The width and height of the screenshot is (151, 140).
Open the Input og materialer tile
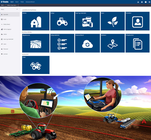pos(88,21)
